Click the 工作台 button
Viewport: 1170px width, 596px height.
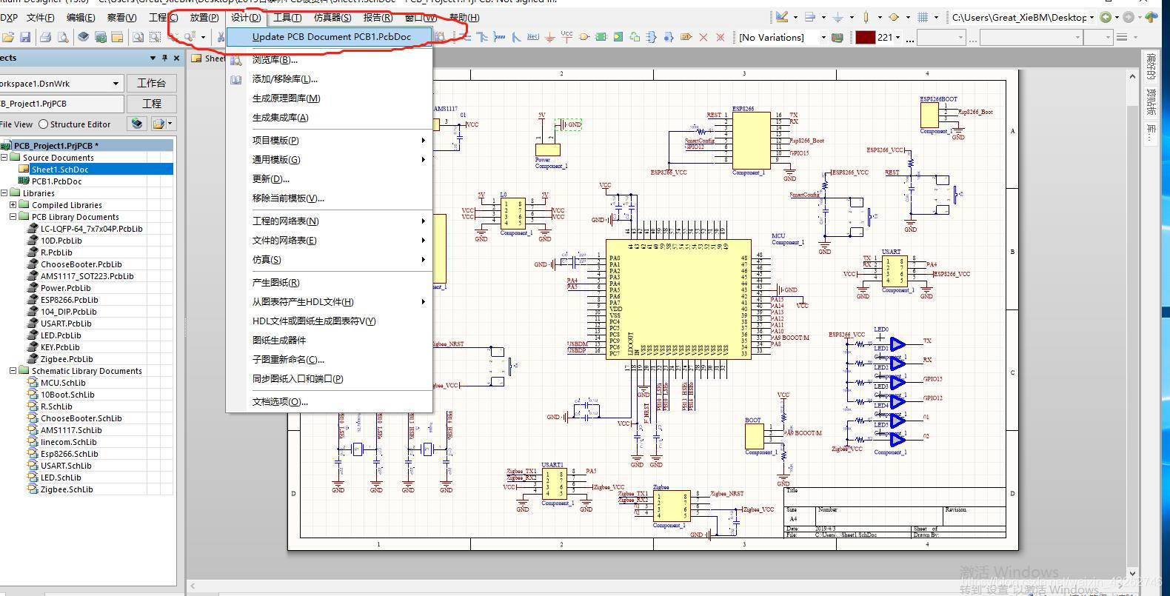click(x=152, y=83)
